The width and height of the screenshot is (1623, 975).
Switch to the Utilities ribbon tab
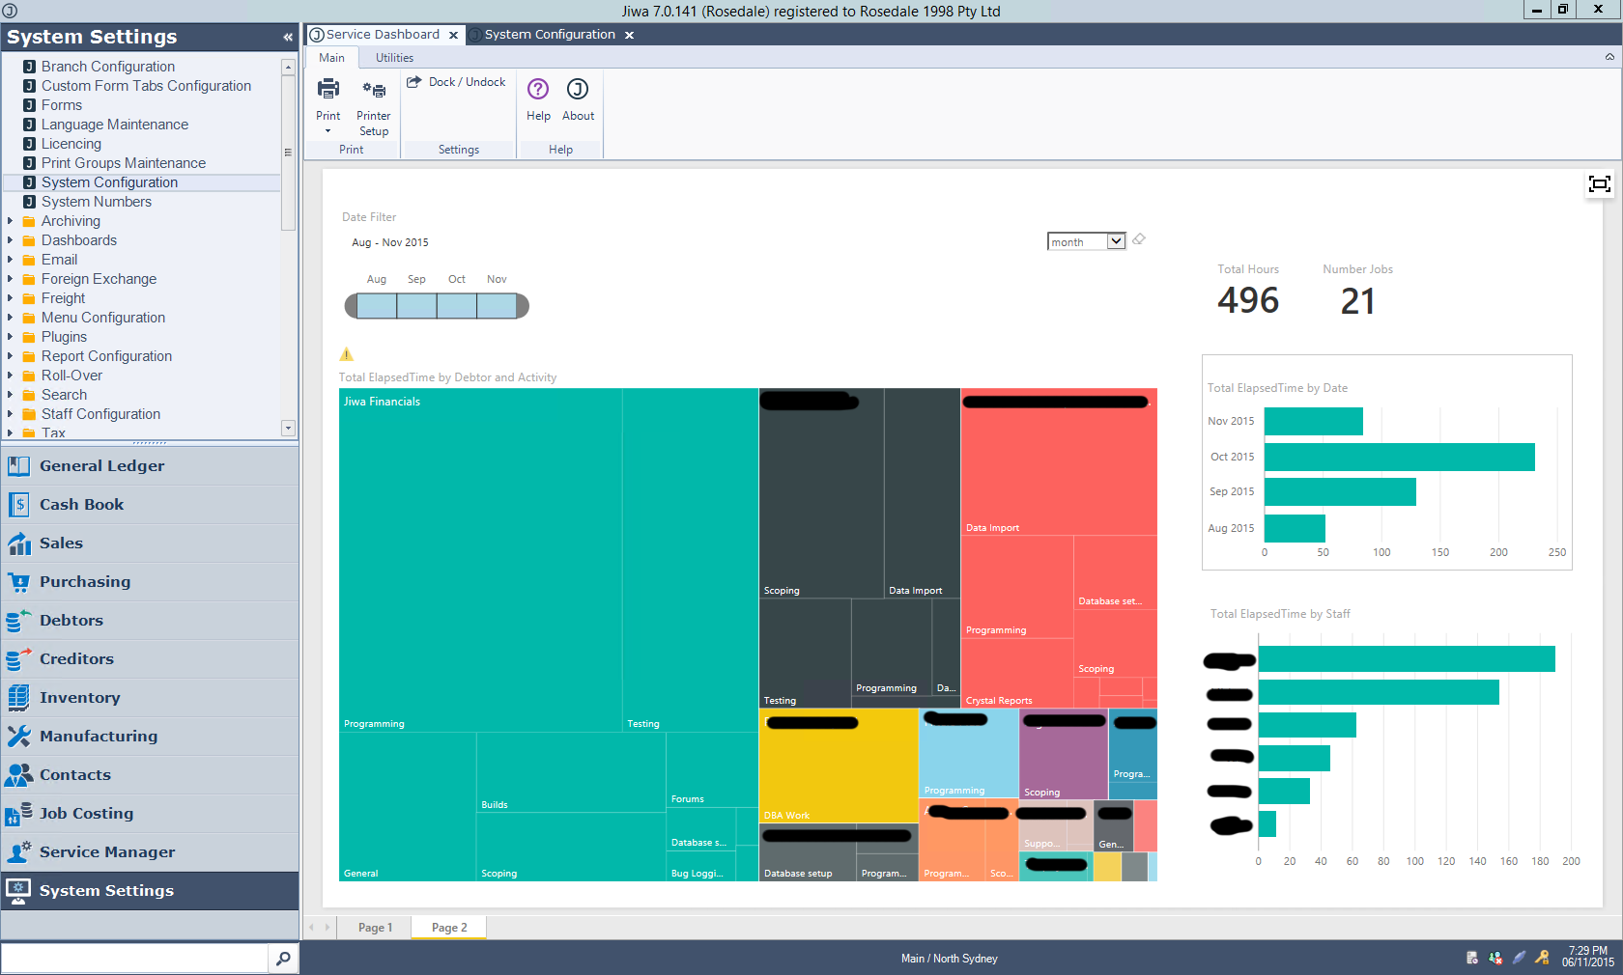(x=394, y=58)
